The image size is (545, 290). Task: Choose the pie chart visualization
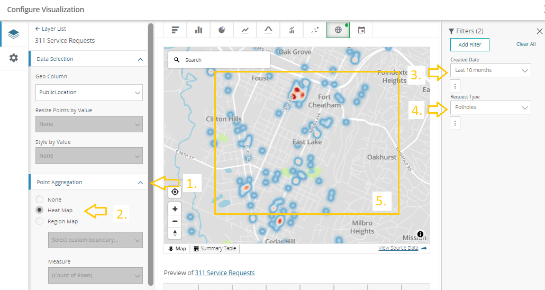coord(222,30)
